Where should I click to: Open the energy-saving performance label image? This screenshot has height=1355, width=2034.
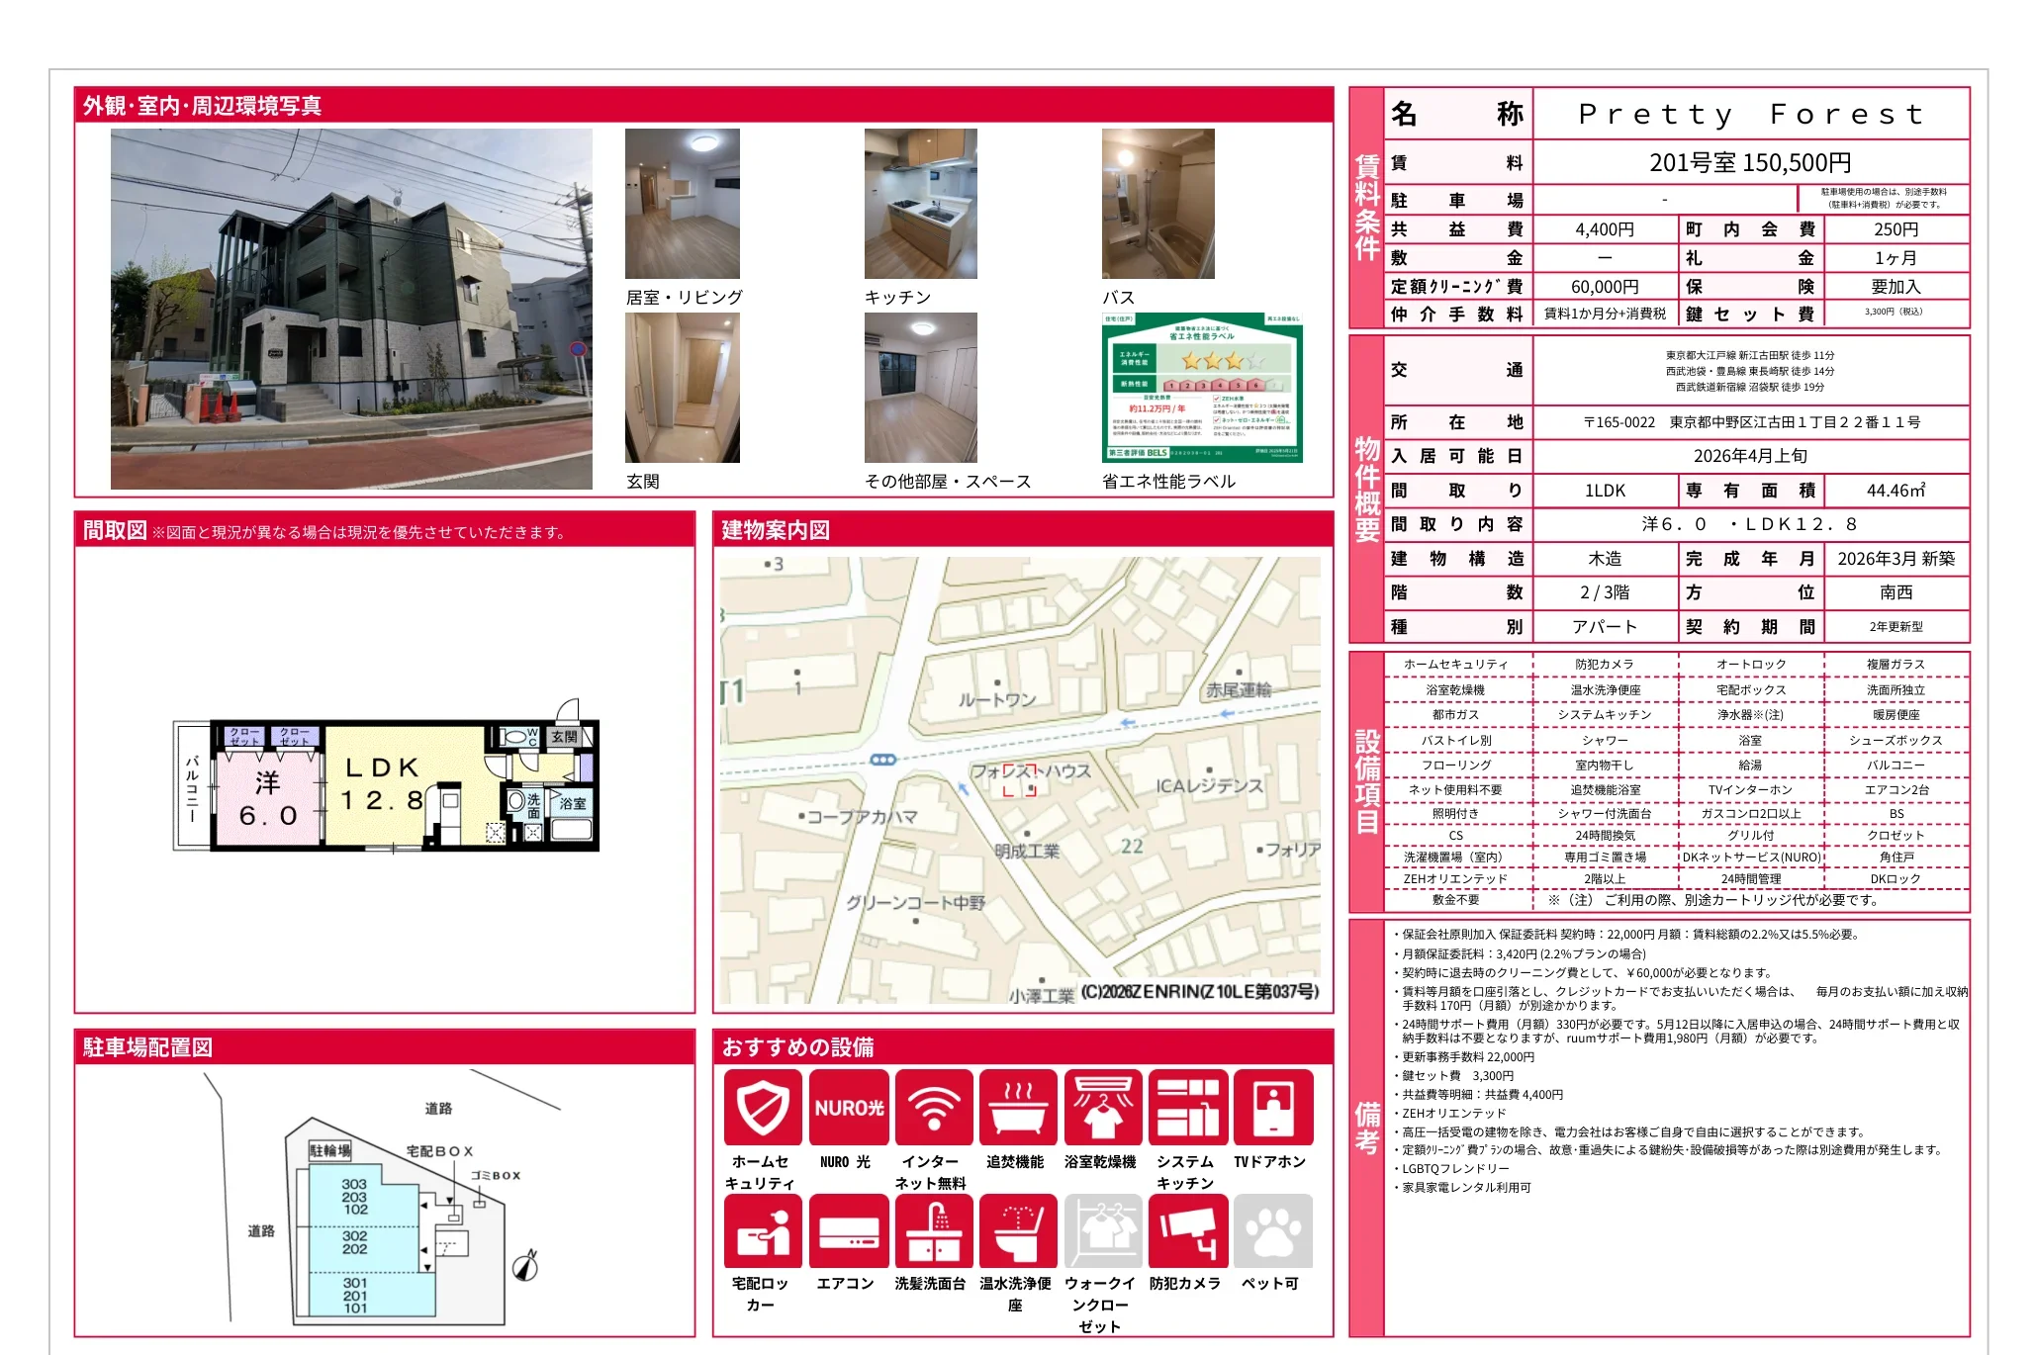pos(1202,388)
